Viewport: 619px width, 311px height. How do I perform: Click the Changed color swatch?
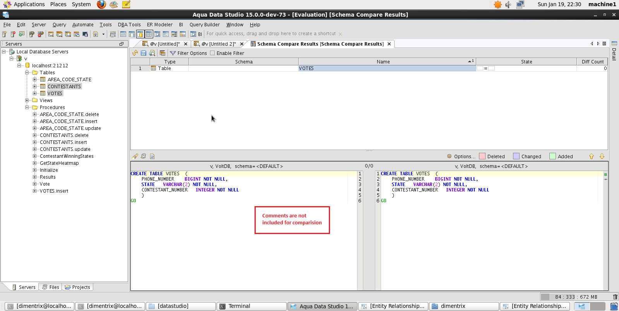point(516,156)
